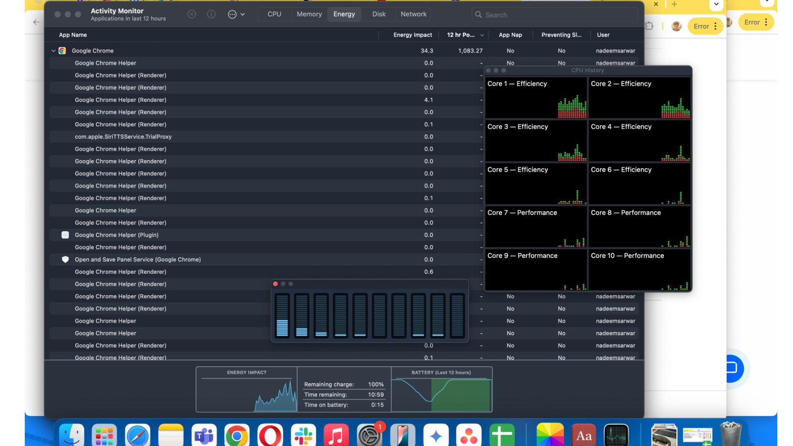Click the inspect process info icon

(211, 14)
